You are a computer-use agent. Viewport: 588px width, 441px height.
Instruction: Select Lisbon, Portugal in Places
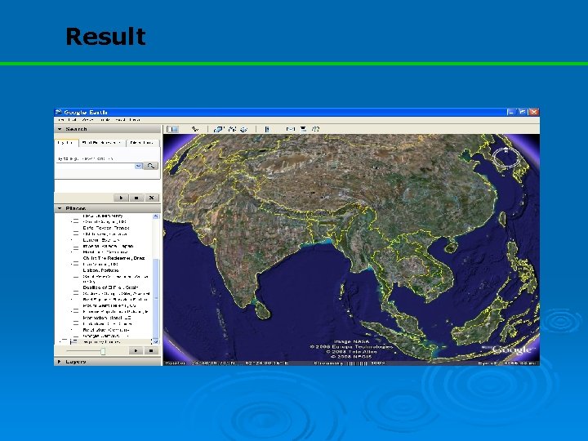tap(101, 270)
